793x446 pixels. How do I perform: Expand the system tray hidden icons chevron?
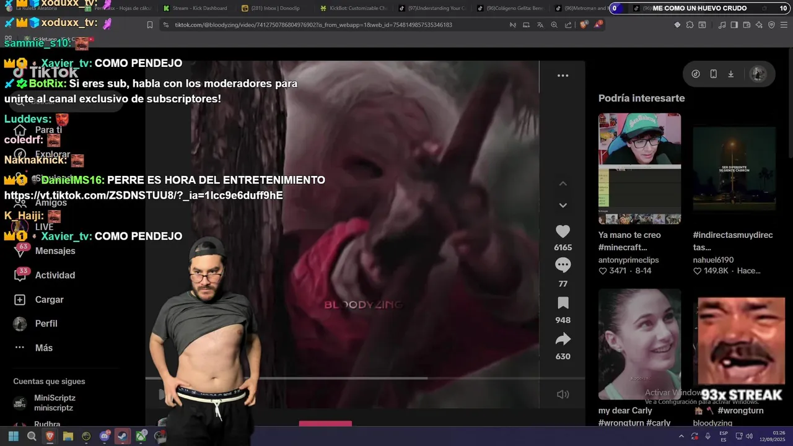(681, 436)
